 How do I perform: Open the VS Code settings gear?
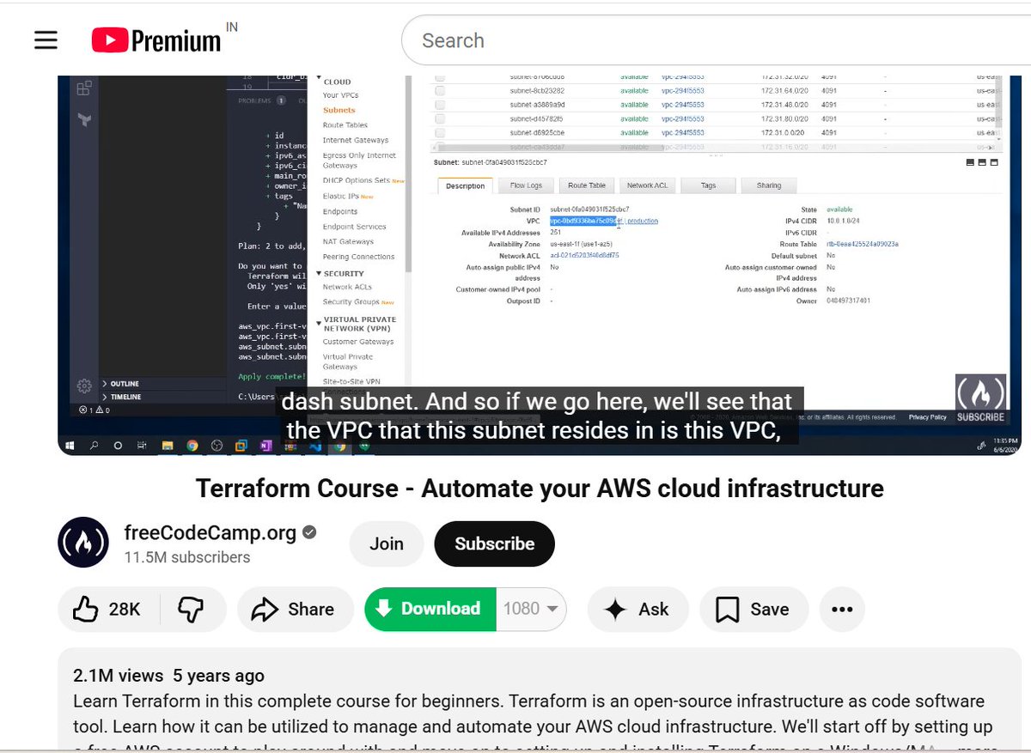[83, 386]
